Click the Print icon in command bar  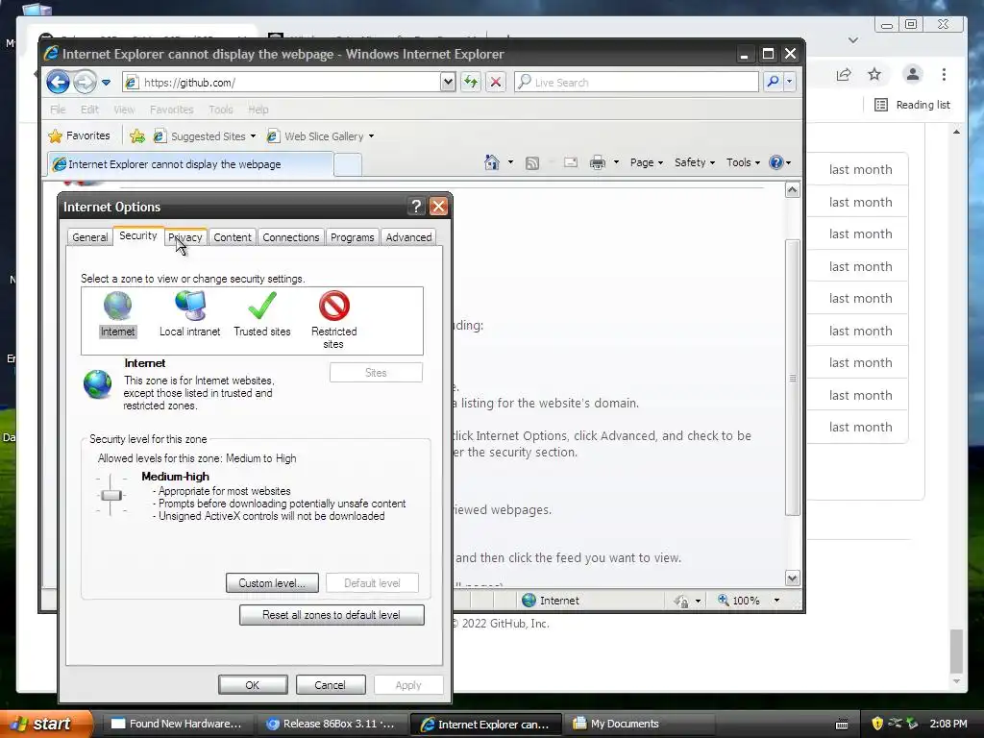[x=598, y=162]
